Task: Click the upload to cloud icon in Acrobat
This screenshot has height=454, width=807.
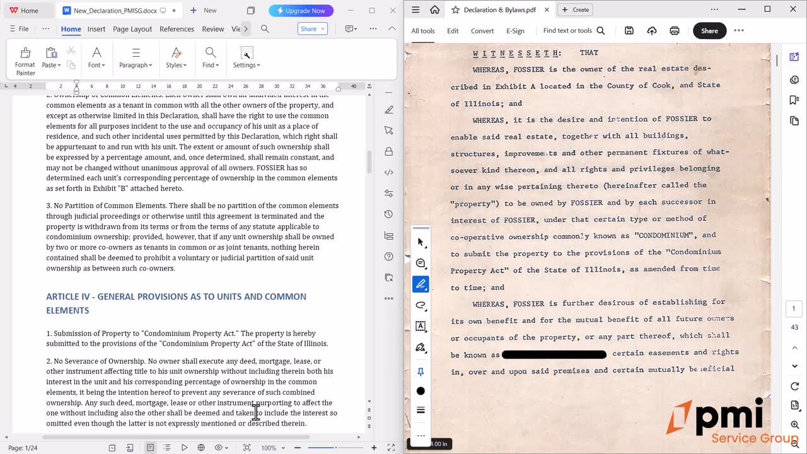Action: 652,30
